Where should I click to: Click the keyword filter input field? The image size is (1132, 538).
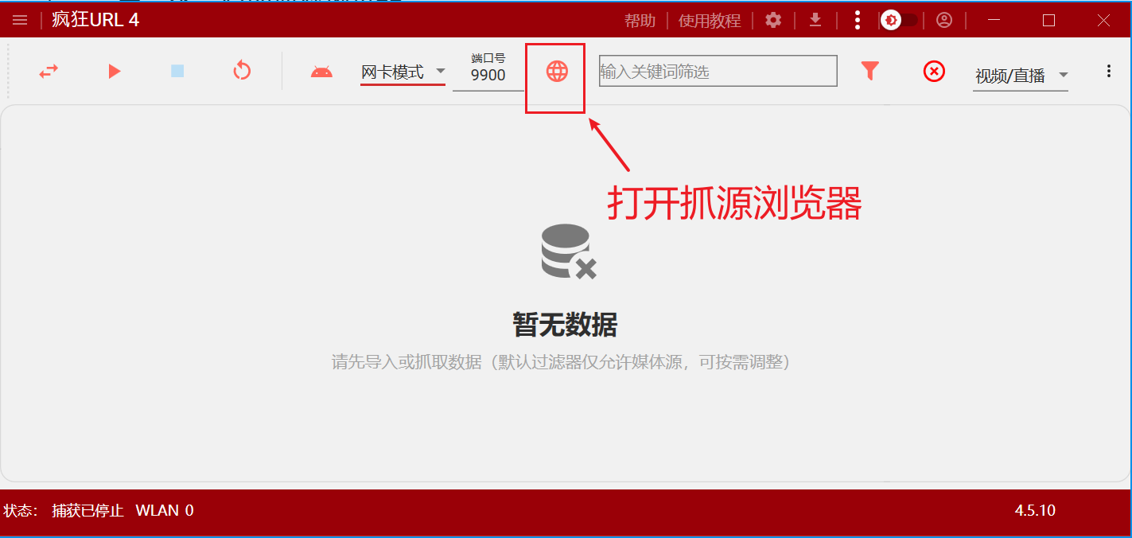pyautogui.click(x=717, y=71)
